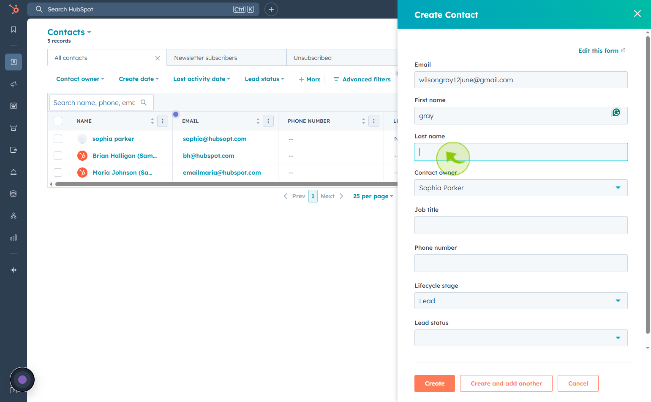Open the Edit this form link
The image size is (651, 402).
pyautogui.click(x=602, y=51)
